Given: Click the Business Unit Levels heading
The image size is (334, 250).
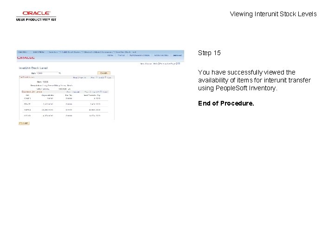Looking at the screenshot, I should [32, 92].
